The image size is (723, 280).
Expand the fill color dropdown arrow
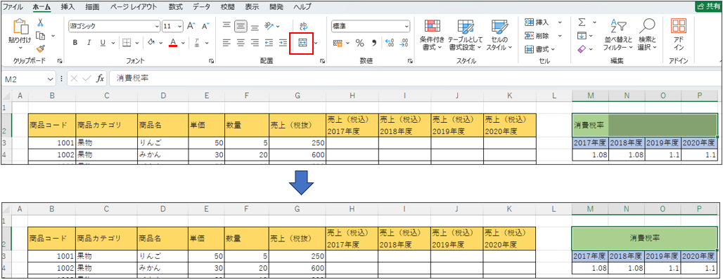160,43
